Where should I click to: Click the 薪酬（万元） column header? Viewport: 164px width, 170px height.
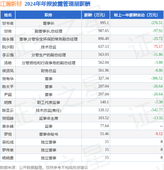pos(96,15)
